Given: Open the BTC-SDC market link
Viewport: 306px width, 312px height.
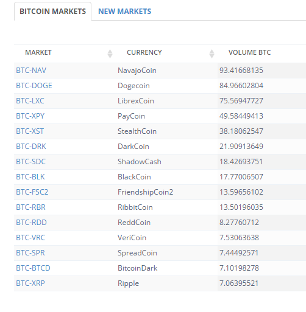Looking at the screenshot, I should click(x=31, y=162).
